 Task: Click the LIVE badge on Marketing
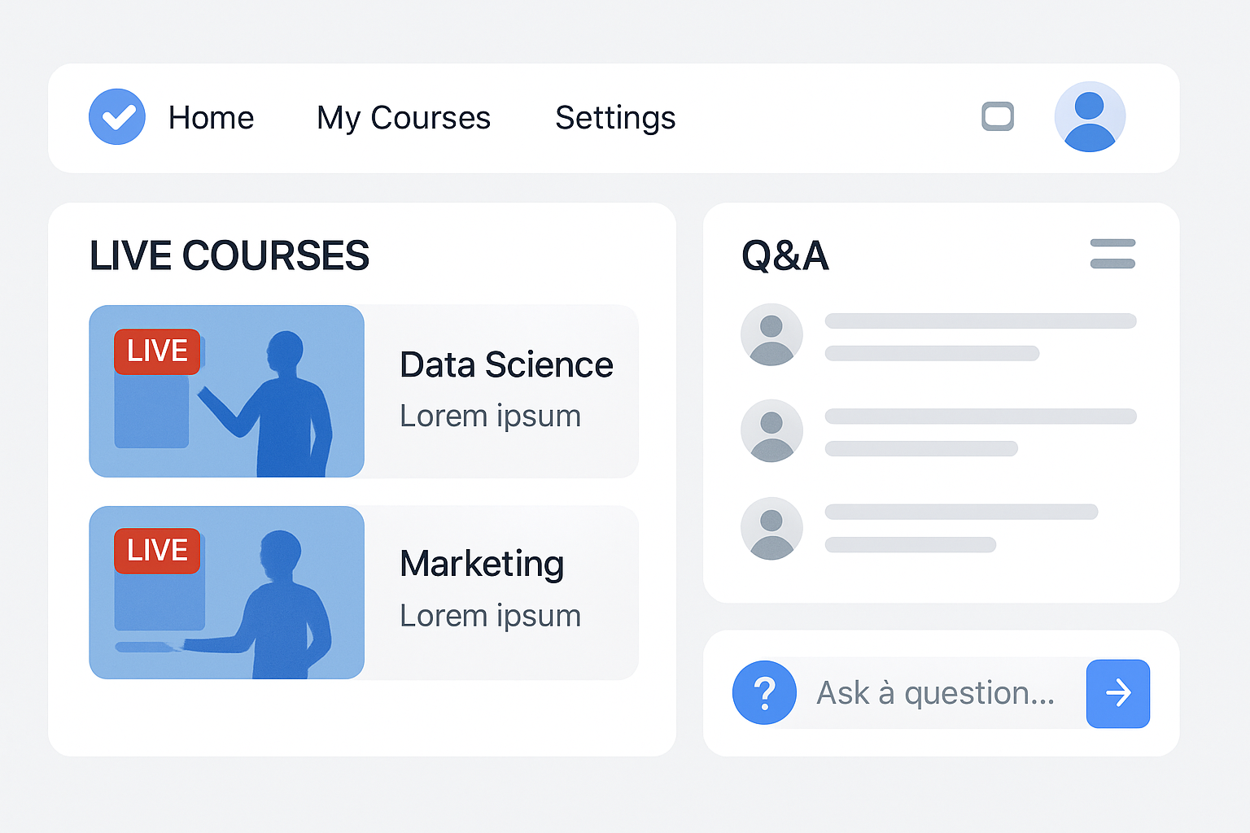coord(157,551)
